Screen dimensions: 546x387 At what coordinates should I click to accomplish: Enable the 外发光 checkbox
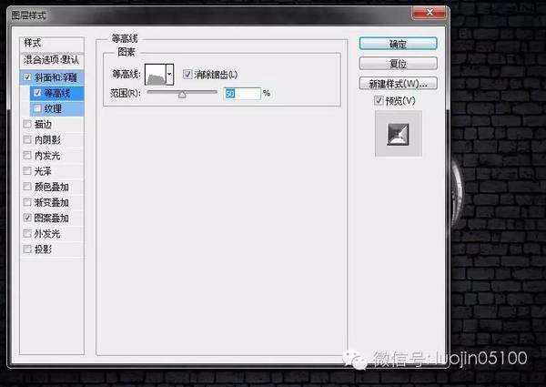pyautogui.click(x=27, y=233)
